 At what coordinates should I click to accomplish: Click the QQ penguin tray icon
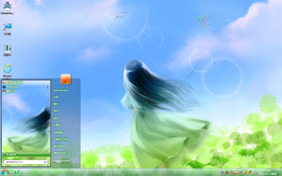click(x=250, y=172)
